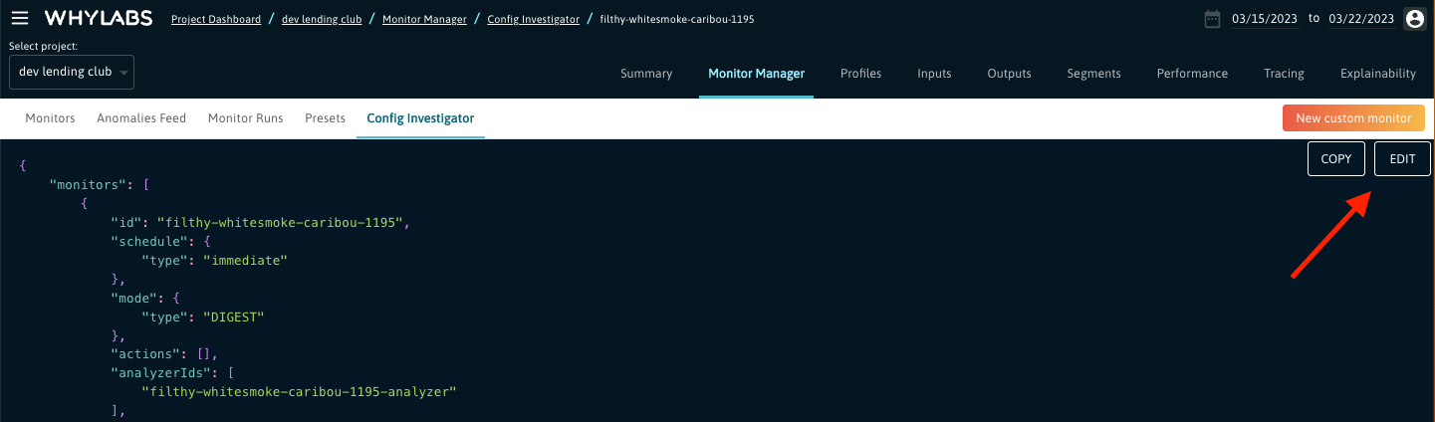Click the EDIT button for the config
Image resolution: width=1435 pixels, height=422 pixels.
[1402, 158]
